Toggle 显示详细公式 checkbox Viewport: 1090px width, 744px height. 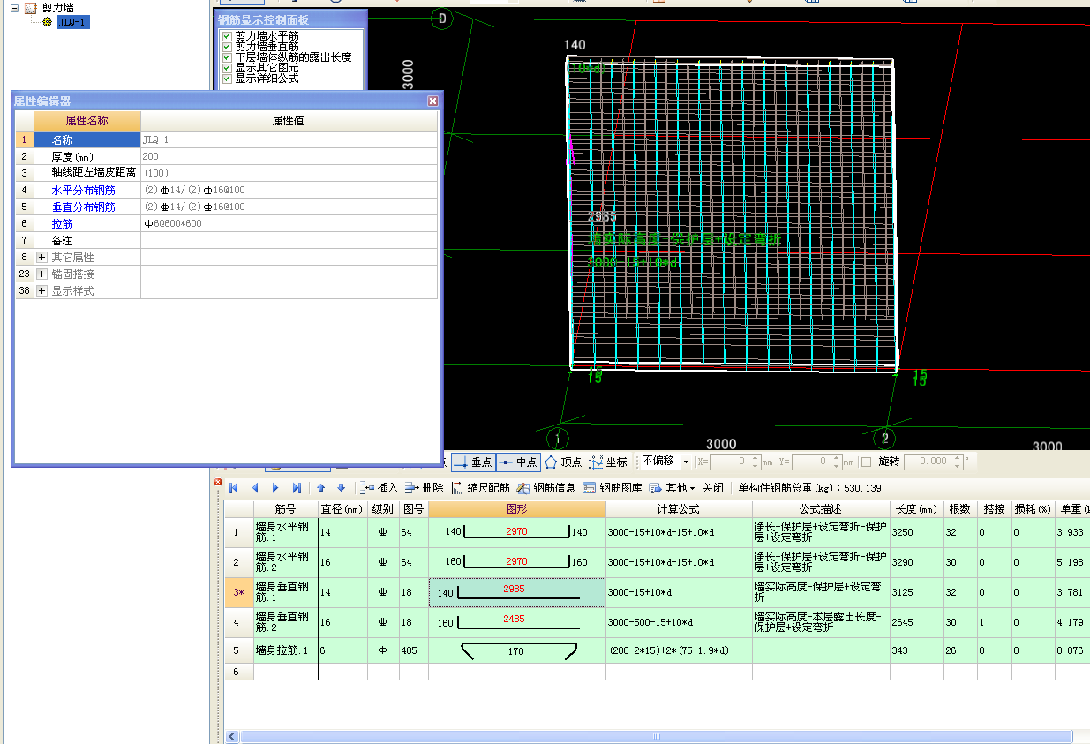pyautogui.click(x=227, y=78)
